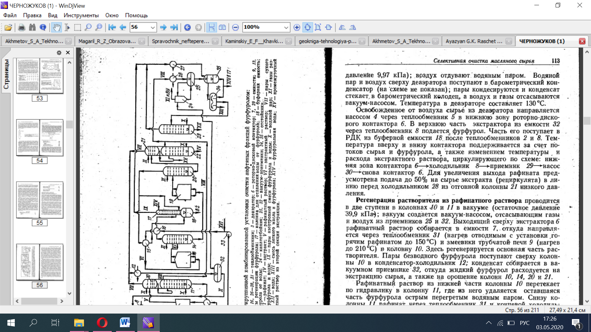This screenshot has height=332, width=591.
Task: Enable facing pages layout
Action: point(222,27)
